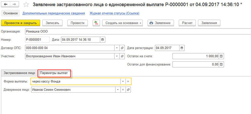Add document to favorites with star icon
The image size is (251, 114).
click(26, 5)
